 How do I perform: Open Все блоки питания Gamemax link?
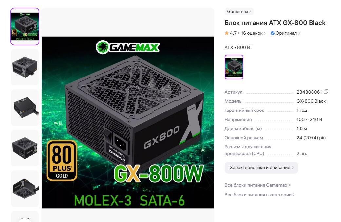(257, 185)
